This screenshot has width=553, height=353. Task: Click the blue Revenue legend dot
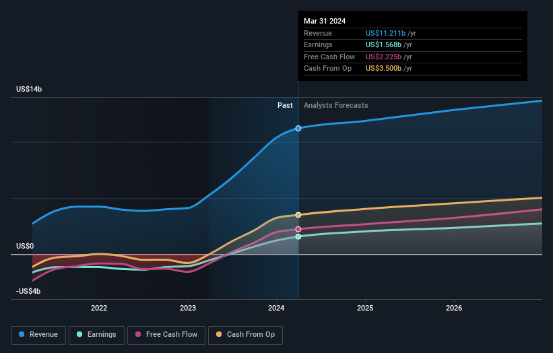(22, 334)
